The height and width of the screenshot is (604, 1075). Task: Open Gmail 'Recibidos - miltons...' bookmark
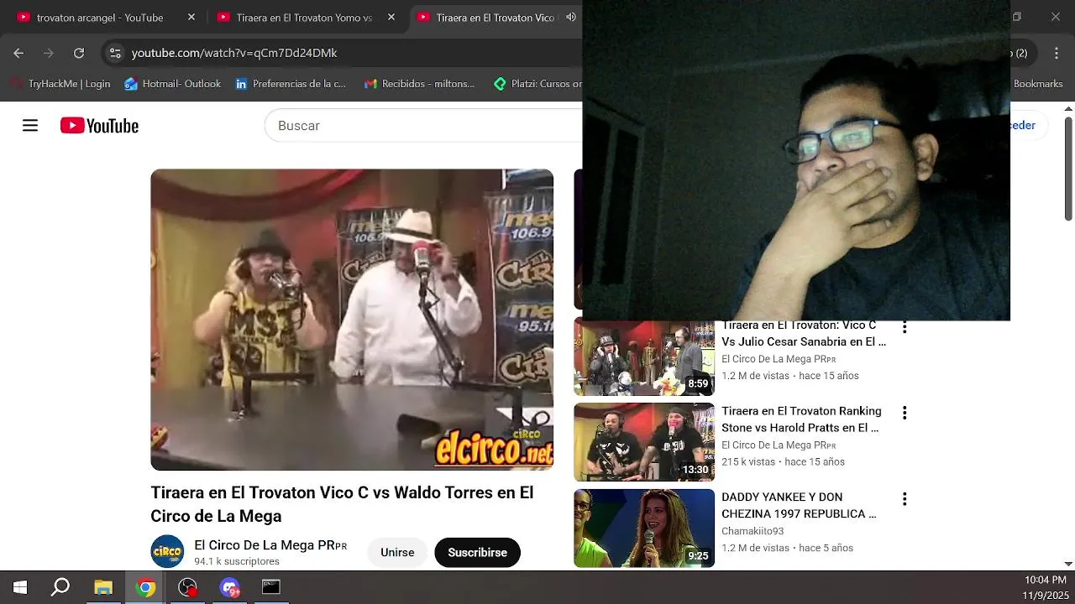click(x=419, y=84)
